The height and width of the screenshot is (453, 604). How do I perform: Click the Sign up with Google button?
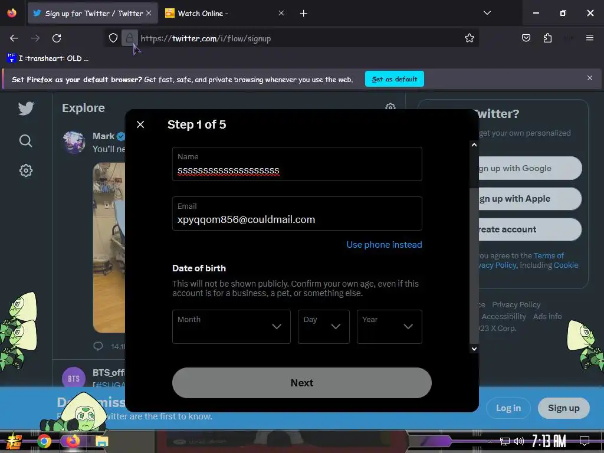[530, 168]
